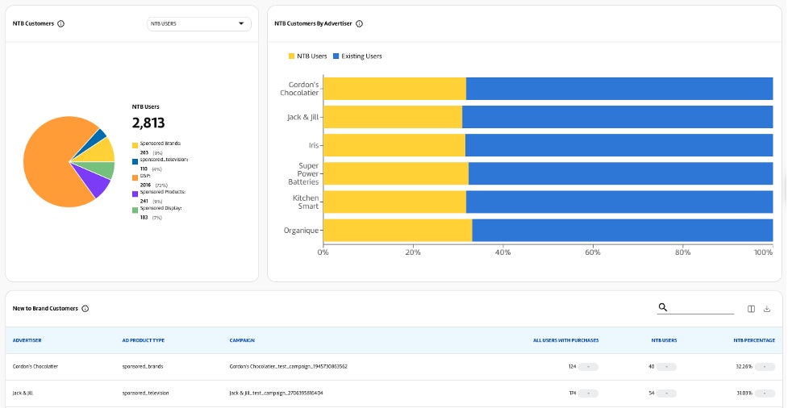Click the 2,813 NTB Users total
The height and width of the screenshot is (408, 788).
pos(148,123)
